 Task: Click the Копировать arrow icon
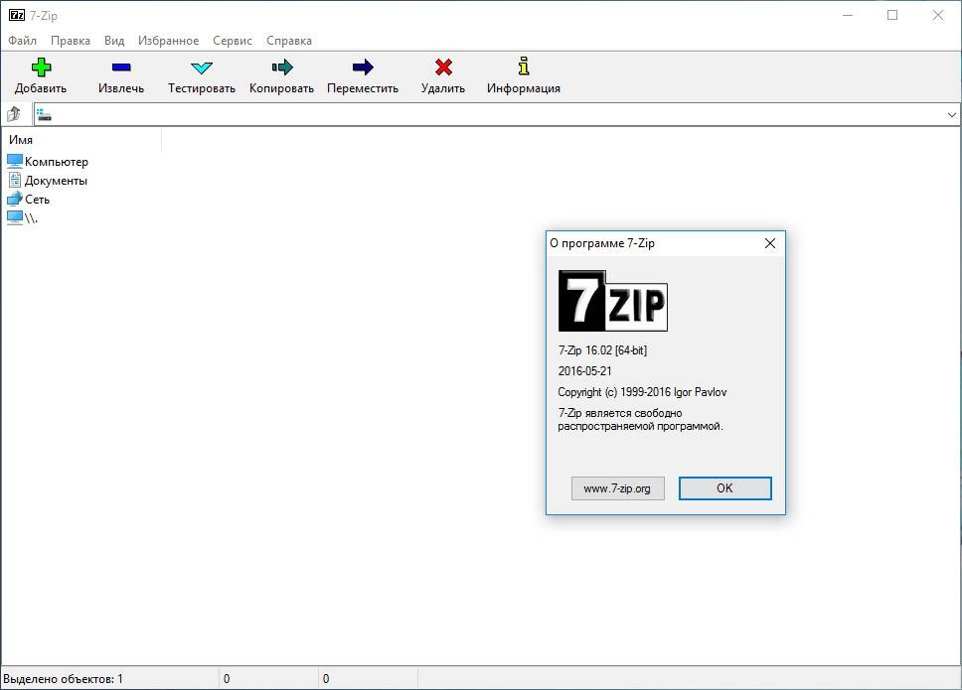click(x=282, y=67)
